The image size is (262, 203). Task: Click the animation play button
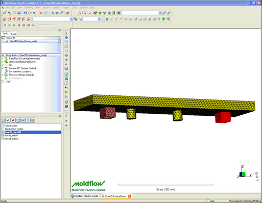[x=14, y=25]
